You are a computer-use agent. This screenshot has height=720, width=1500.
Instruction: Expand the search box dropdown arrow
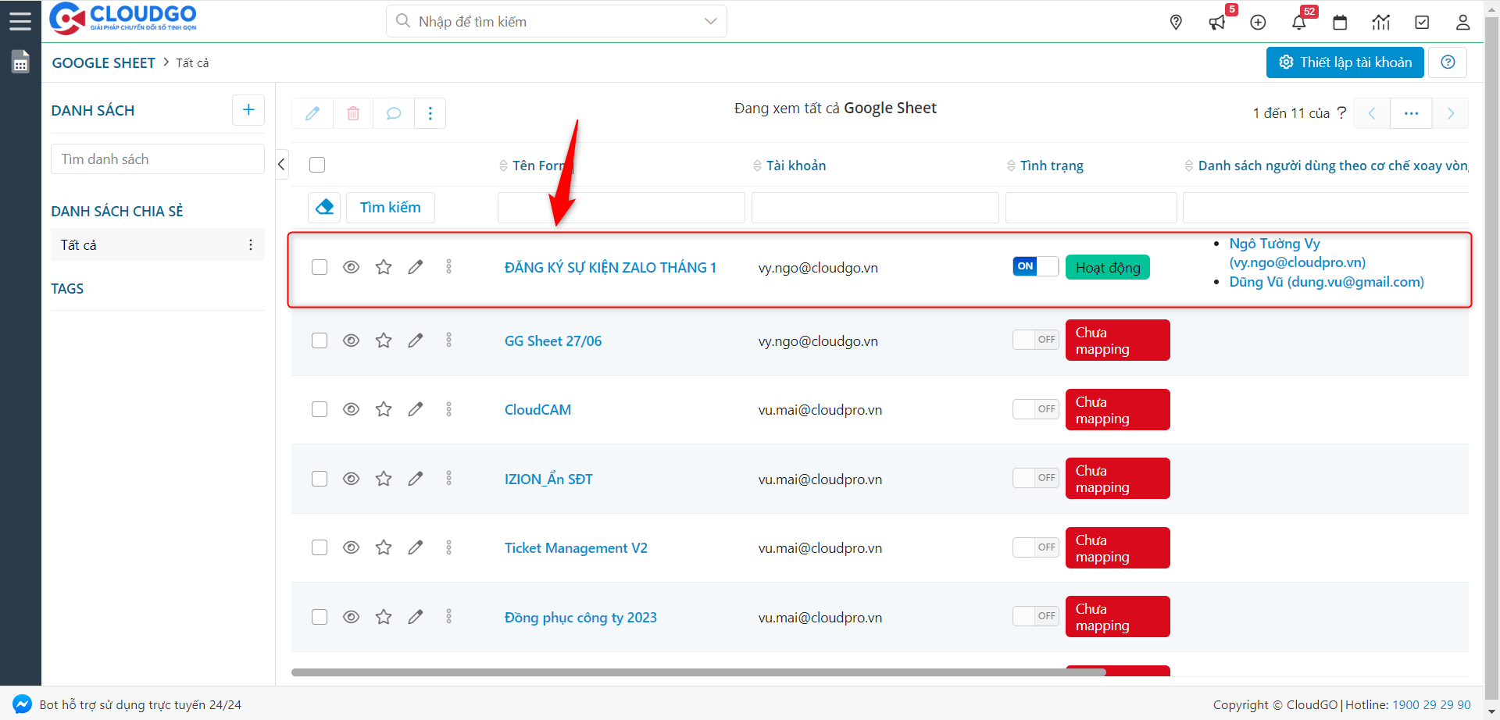[710, 22]
